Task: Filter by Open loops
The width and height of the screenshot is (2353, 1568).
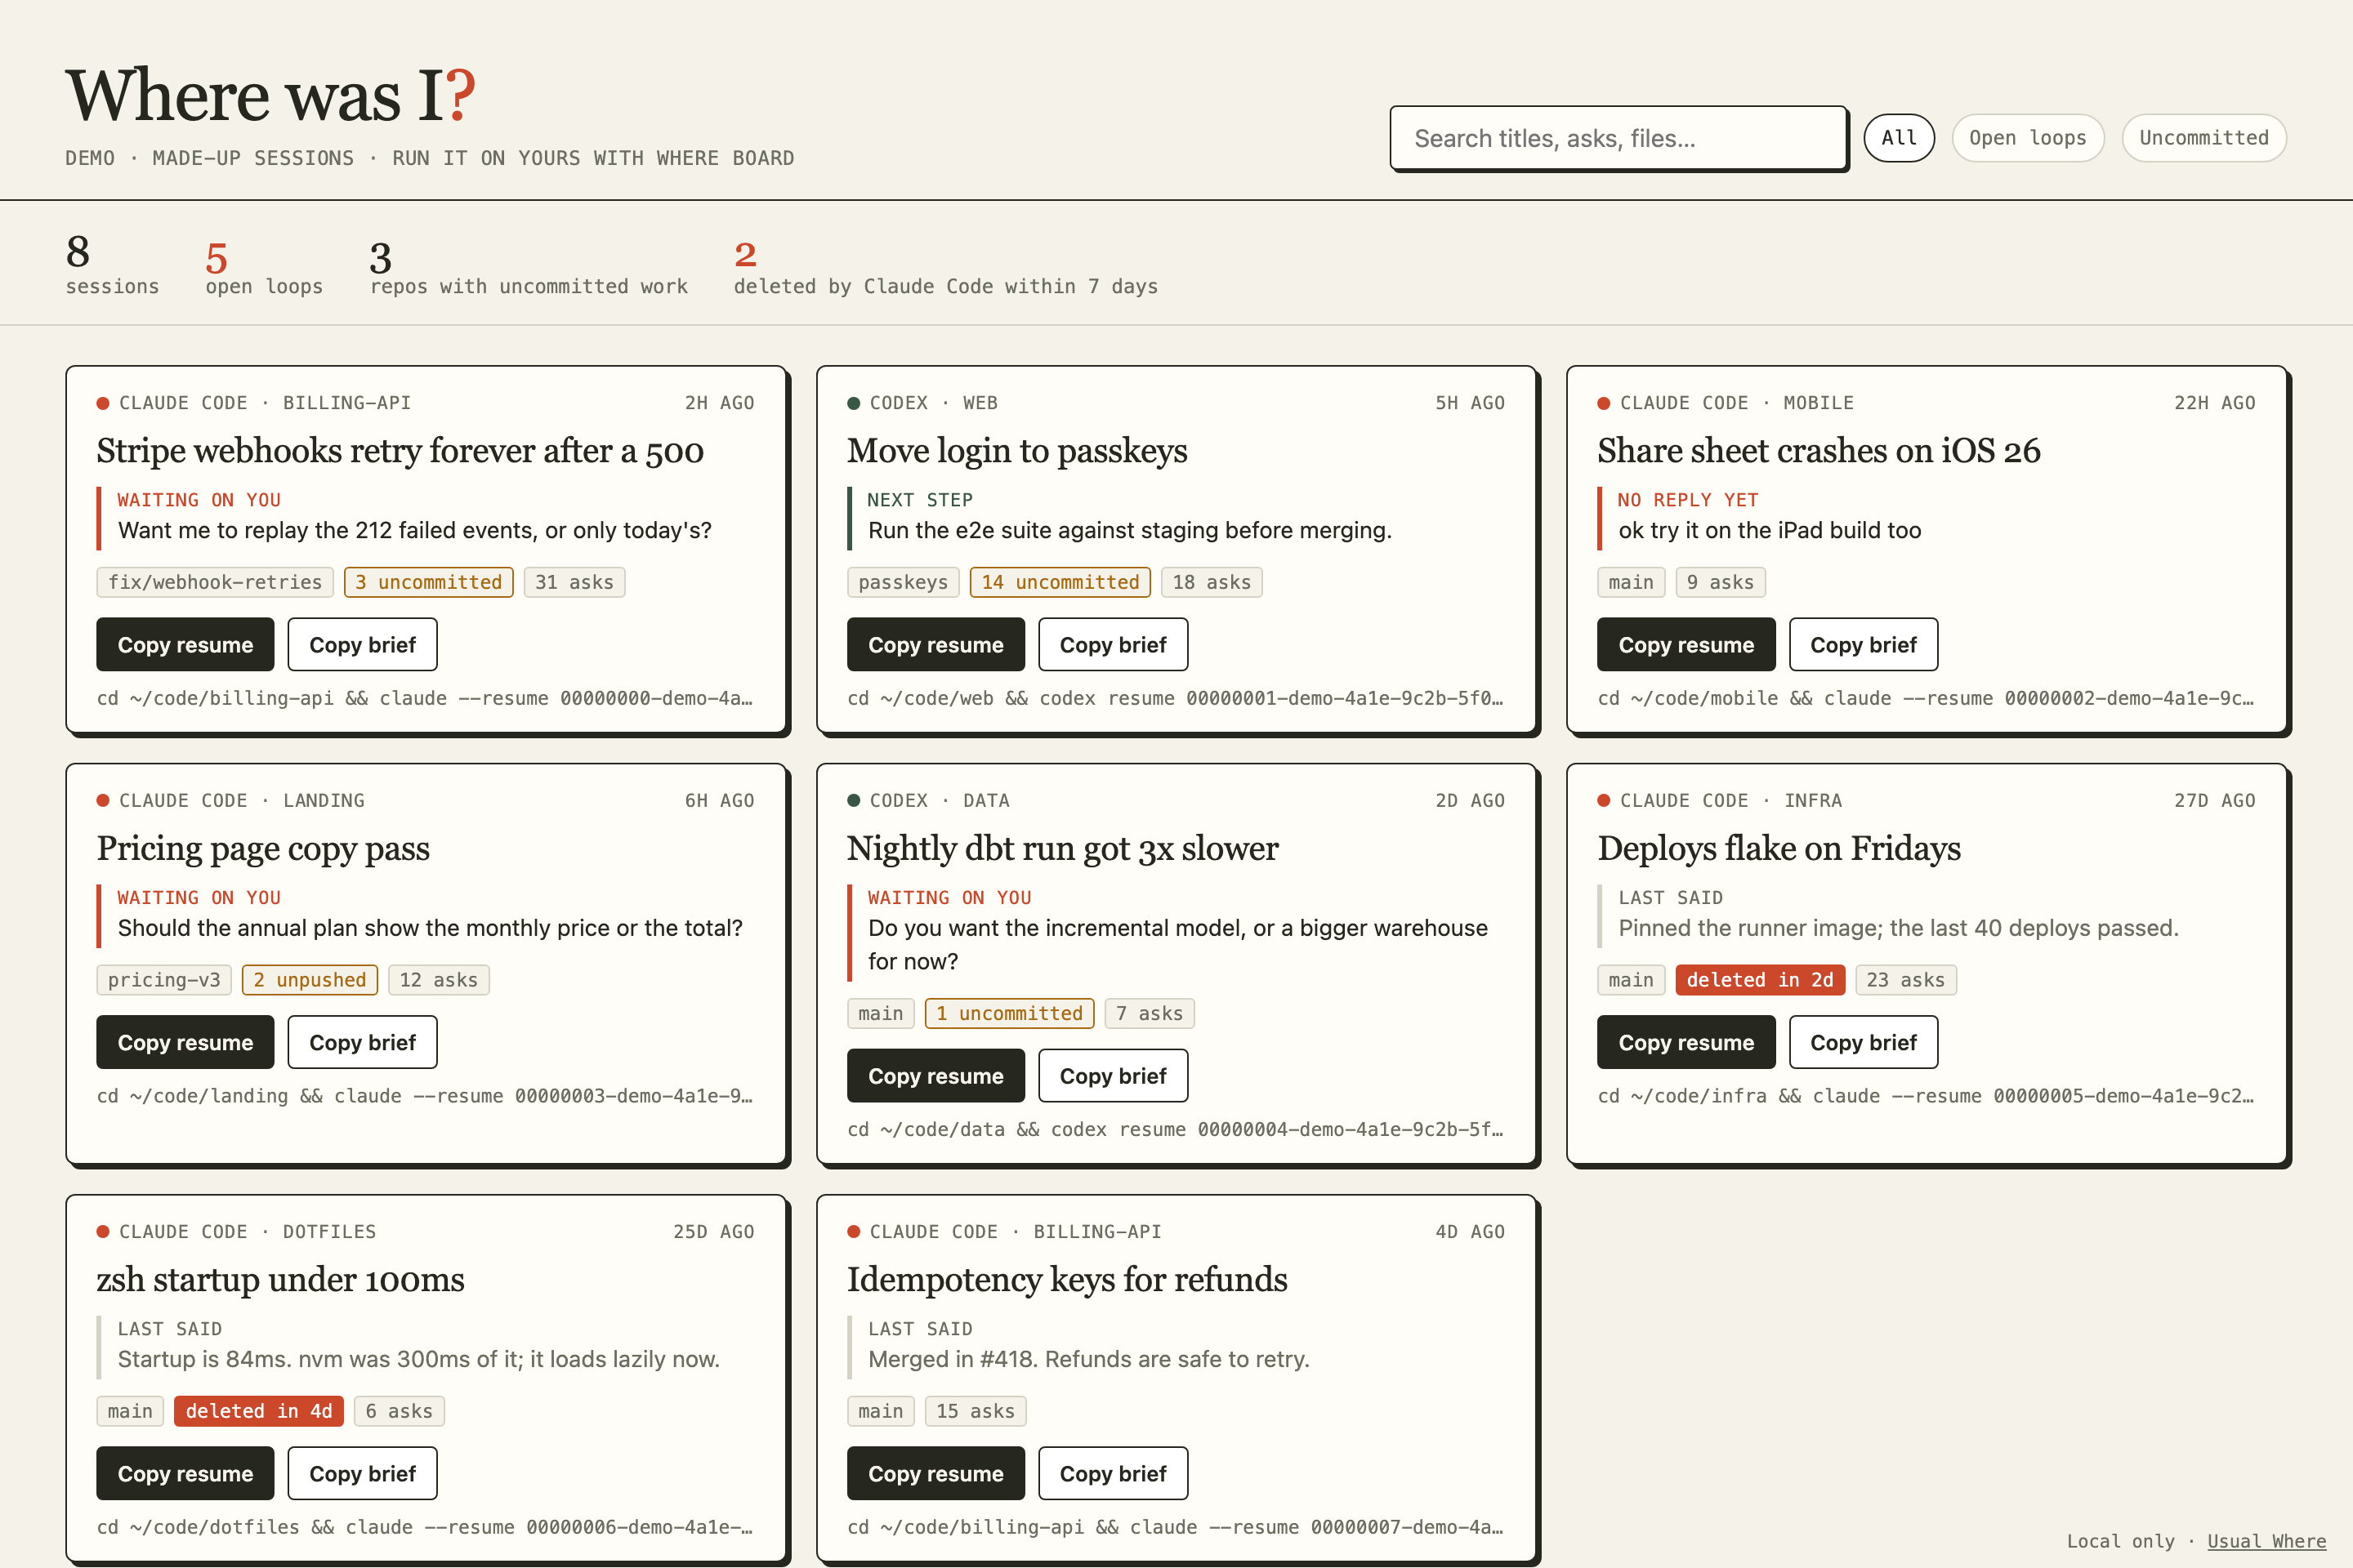Action: (2027, 138)
